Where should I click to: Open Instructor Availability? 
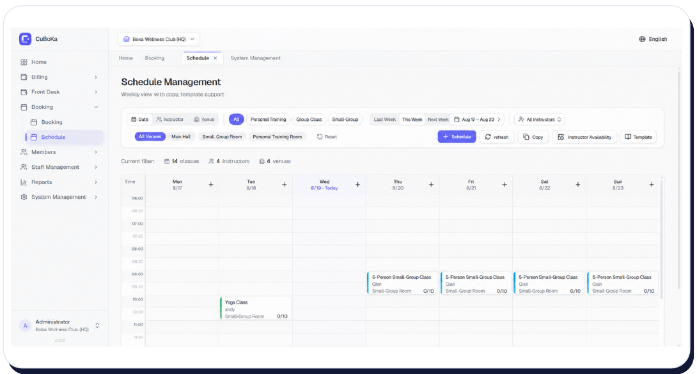[x=584, y=137]
